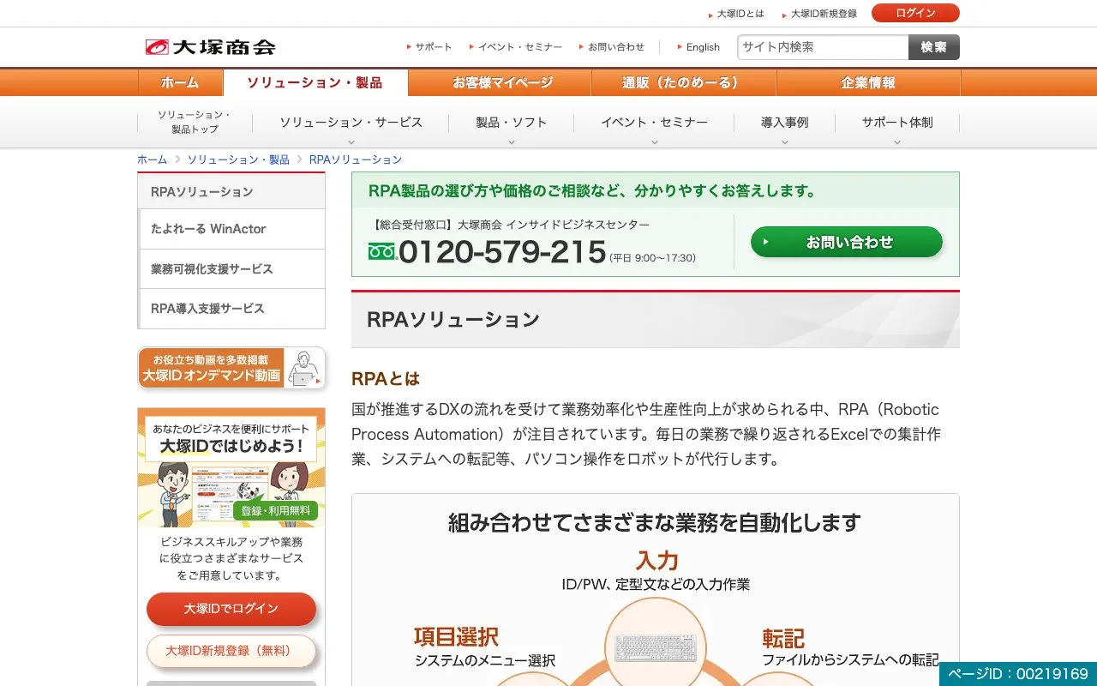Select the ホーム main tab
Screen dimensions: 1097x686
[180, 82]
